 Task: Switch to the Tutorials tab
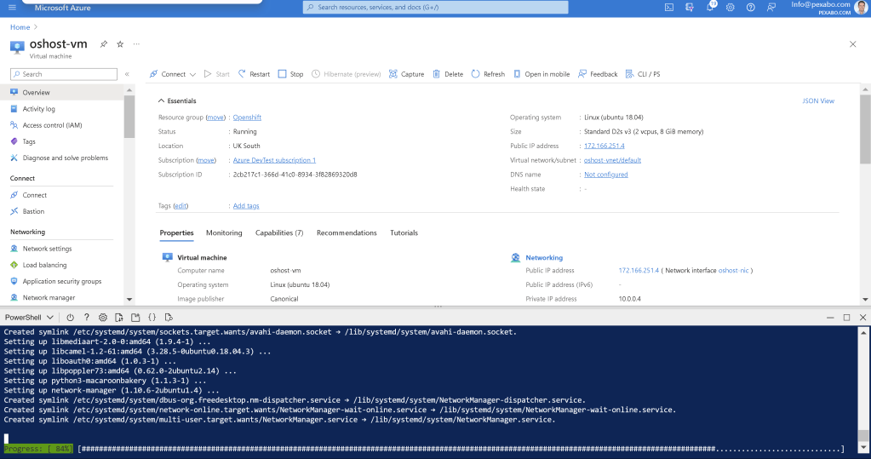pos(404,232)
